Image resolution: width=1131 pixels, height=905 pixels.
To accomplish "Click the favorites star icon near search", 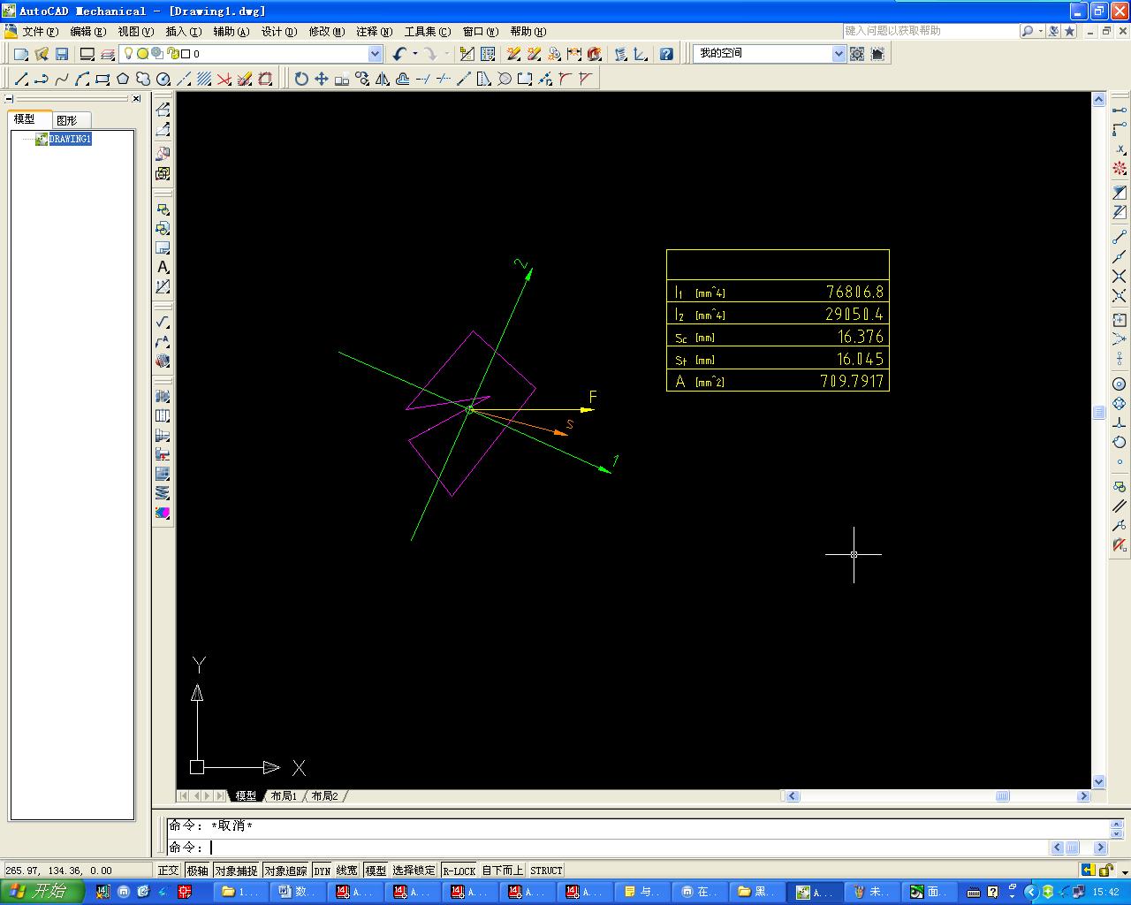I will click(x=1070, y=31).
